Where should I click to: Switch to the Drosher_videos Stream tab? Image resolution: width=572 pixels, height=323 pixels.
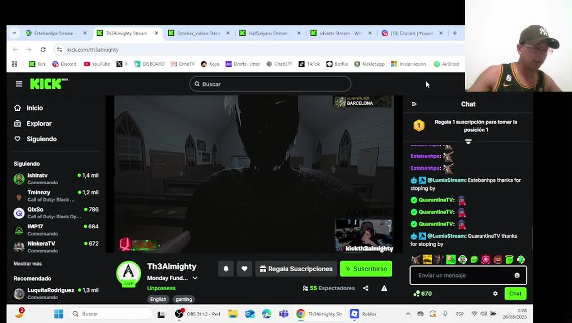[x=198, y=33]
